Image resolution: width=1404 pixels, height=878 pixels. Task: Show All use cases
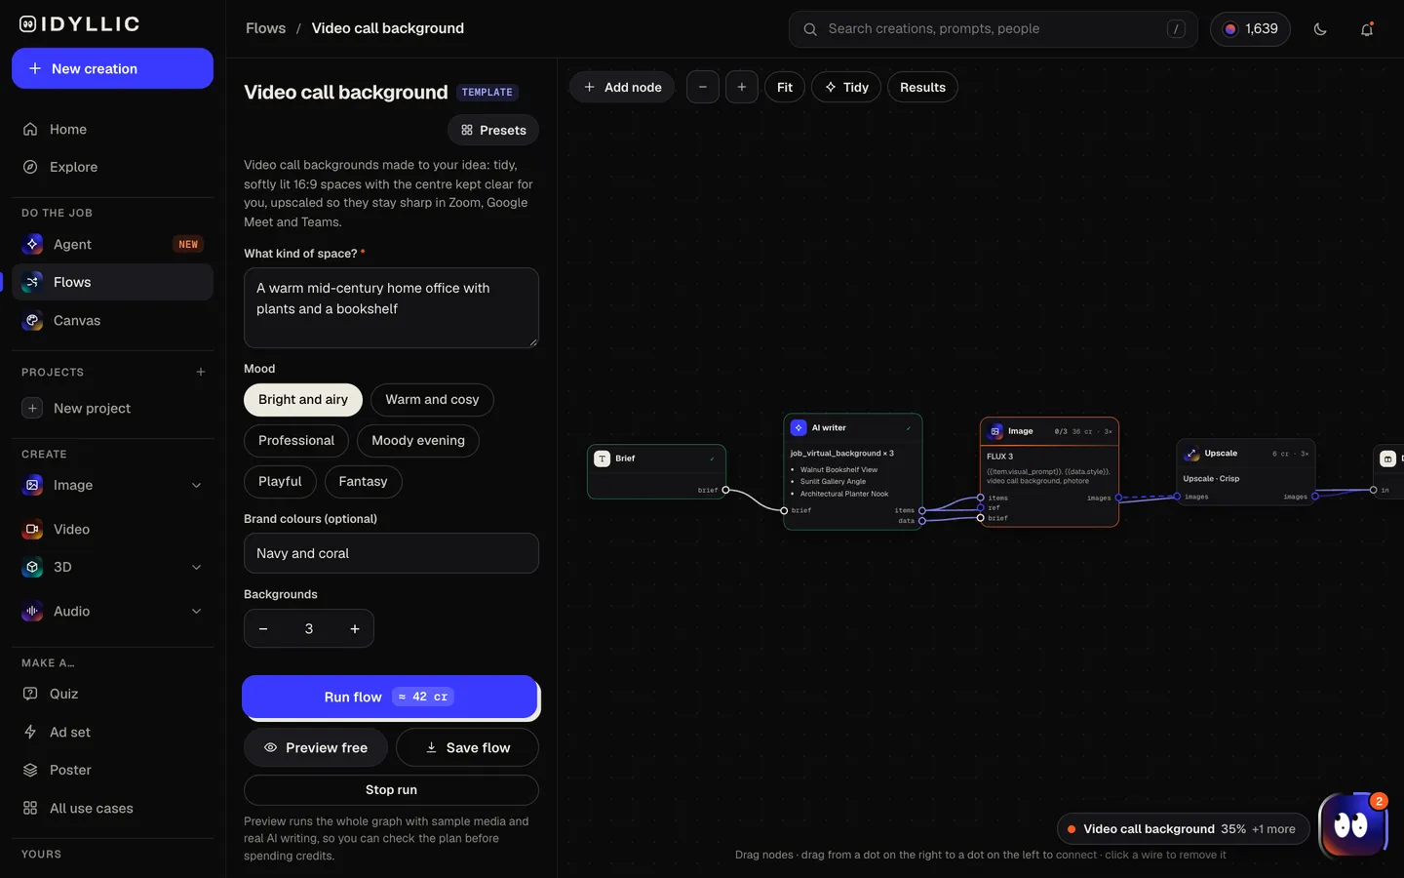click(x=112, y=808)
